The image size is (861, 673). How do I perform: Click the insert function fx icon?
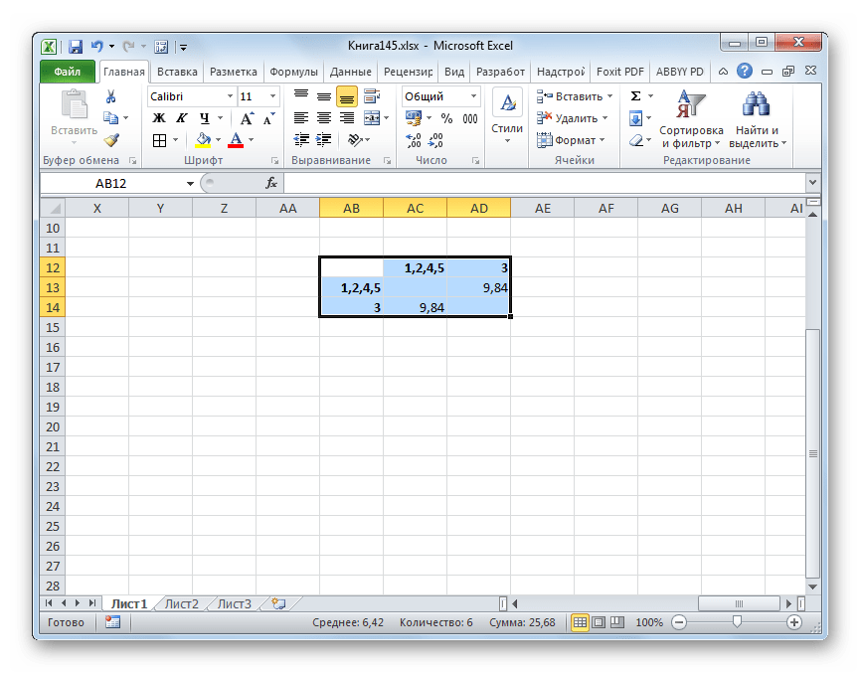pos(270,183)
